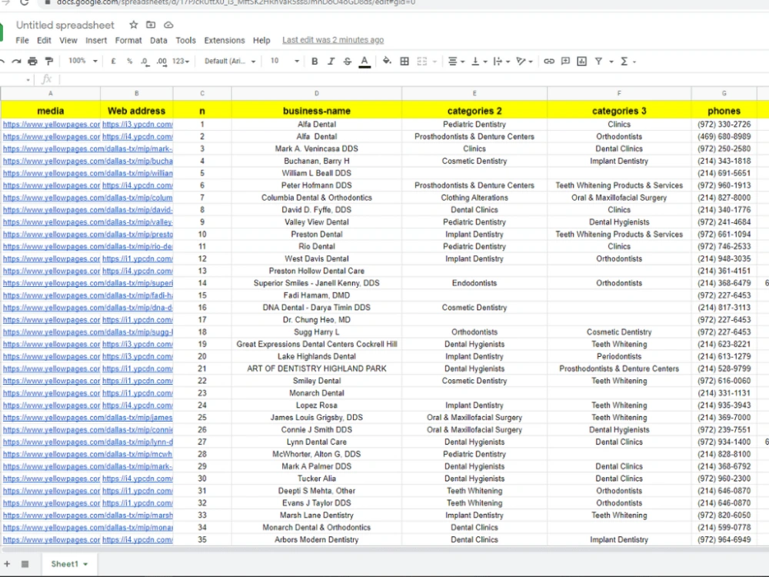Open the View menu

click(68, 40)
